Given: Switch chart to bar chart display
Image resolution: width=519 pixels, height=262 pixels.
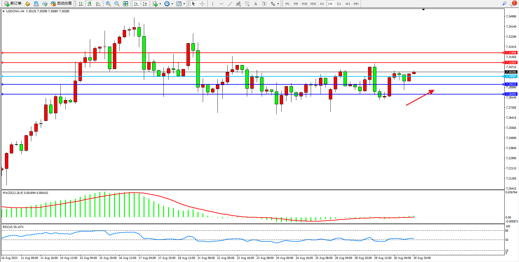Looking at the screenshot, I should point(81,4).
